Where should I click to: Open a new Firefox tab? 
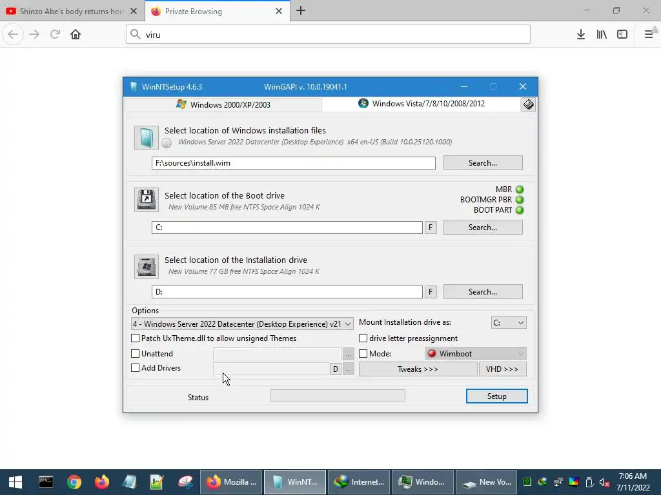click(x=301, y=11)
